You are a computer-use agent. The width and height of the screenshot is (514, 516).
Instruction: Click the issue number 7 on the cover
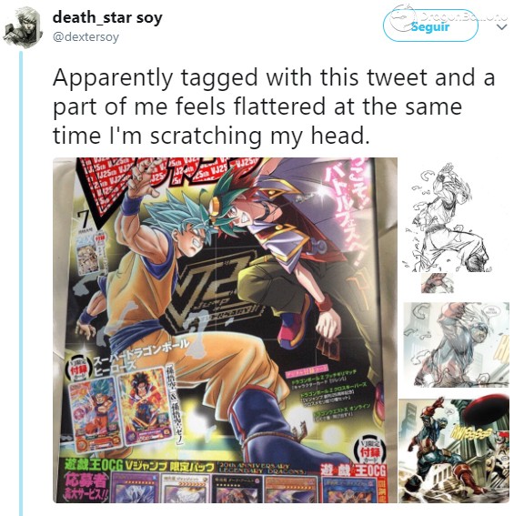[84, 220]
